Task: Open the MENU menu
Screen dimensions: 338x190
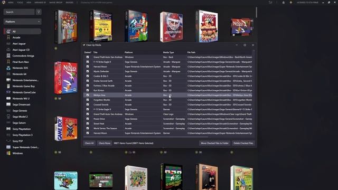Action: (x=11, y=2)
